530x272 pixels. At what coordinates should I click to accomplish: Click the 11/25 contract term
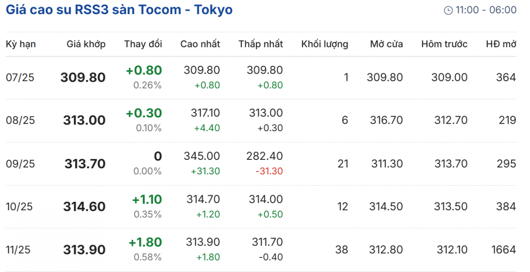pos(19,250)
